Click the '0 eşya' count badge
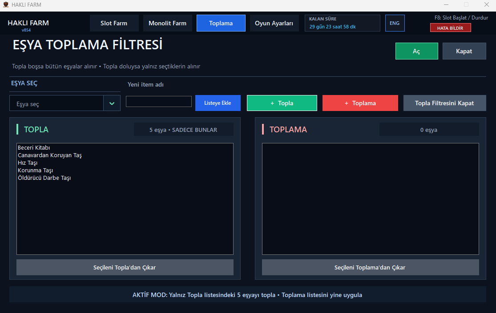496x313 pixels. 429,130
